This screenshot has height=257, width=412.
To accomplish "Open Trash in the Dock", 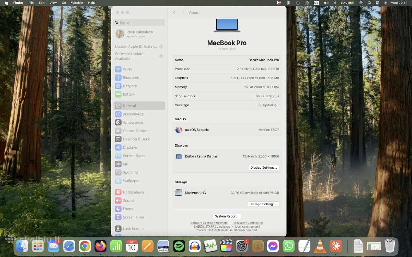I will tap(390, 246).
